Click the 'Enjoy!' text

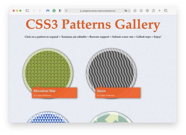(x=157, y=37)
